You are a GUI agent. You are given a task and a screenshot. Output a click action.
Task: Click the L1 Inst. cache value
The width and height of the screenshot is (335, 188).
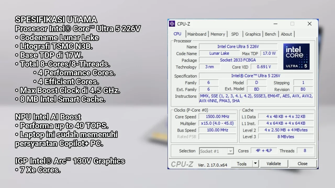coord(286,123)
